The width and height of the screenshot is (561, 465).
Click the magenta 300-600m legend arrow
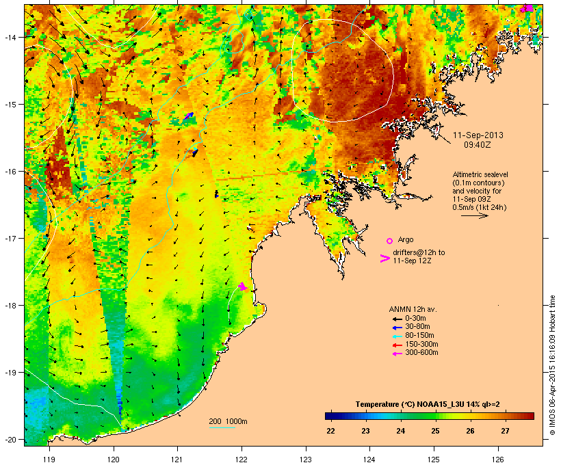397,354
